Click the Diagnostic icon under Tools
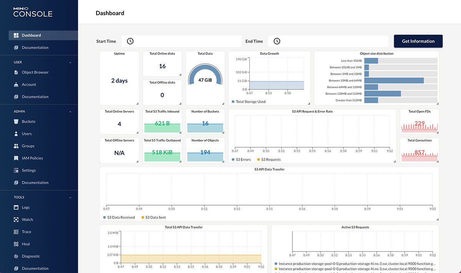 click(16, 257)
